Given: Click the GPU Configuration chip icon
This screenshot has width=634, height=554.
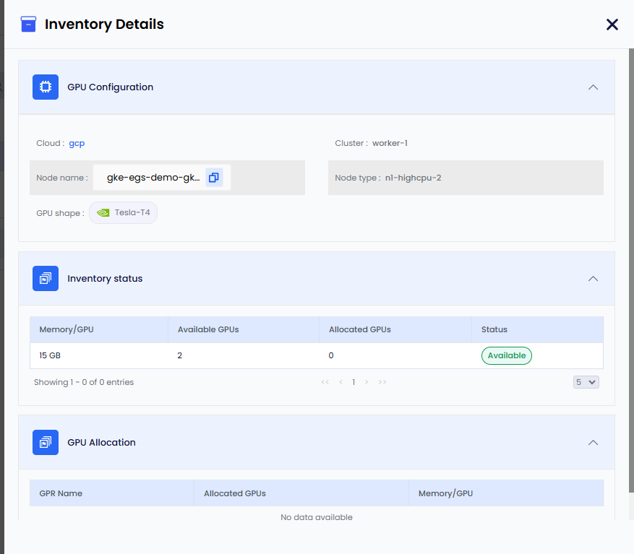Looking at the screenshot, I should tap(46, 87).
